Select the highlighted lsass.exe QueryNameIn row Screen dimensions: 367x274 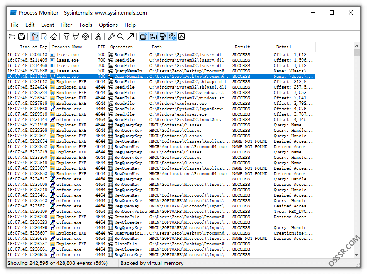pyautogui.click(x=161, y=77)
